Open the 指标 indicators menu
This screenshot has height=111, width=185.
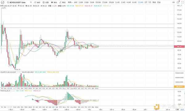tap(37, 2)
